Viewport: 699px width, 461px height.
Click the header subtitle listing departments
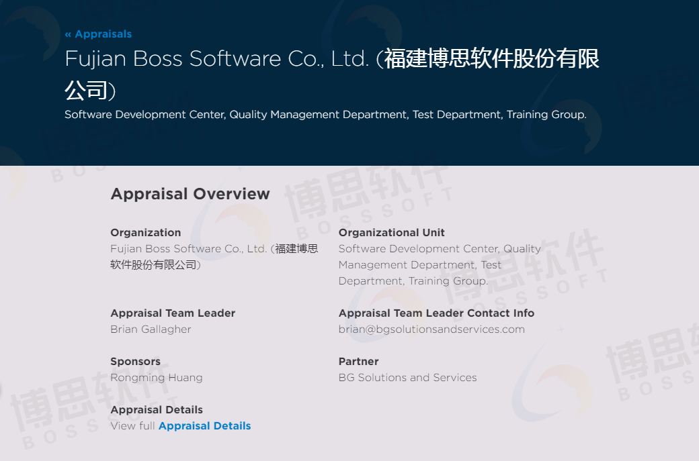(325, 115)
